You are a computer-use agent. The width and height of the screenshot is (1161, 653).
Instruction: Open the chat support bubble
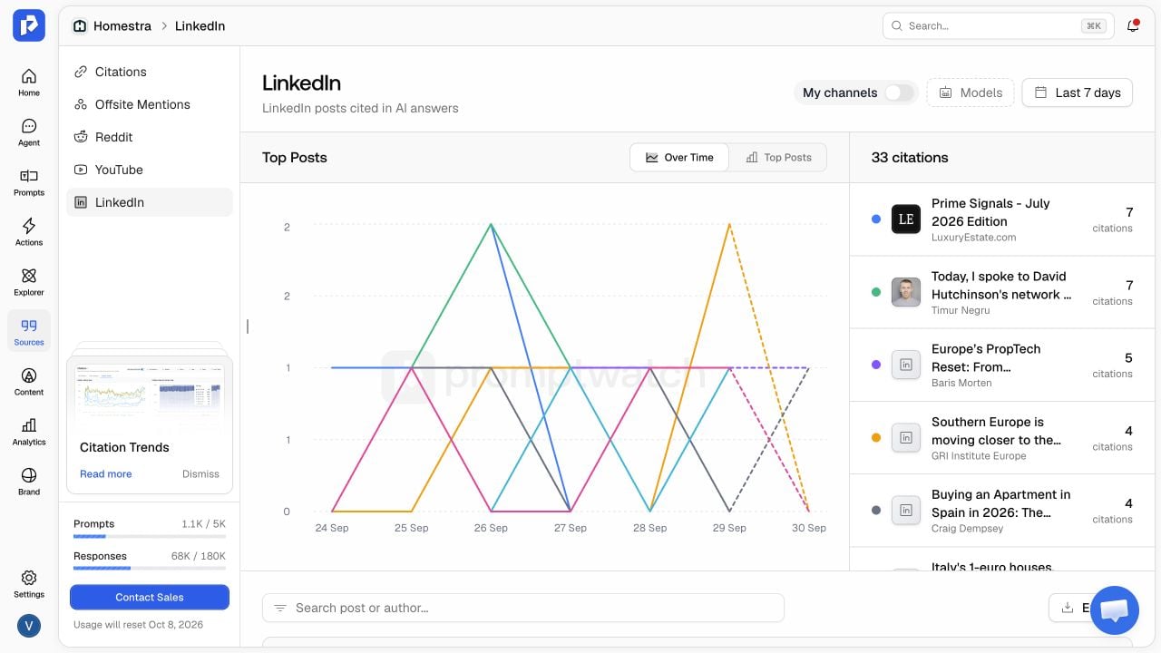click(1115, 610)
